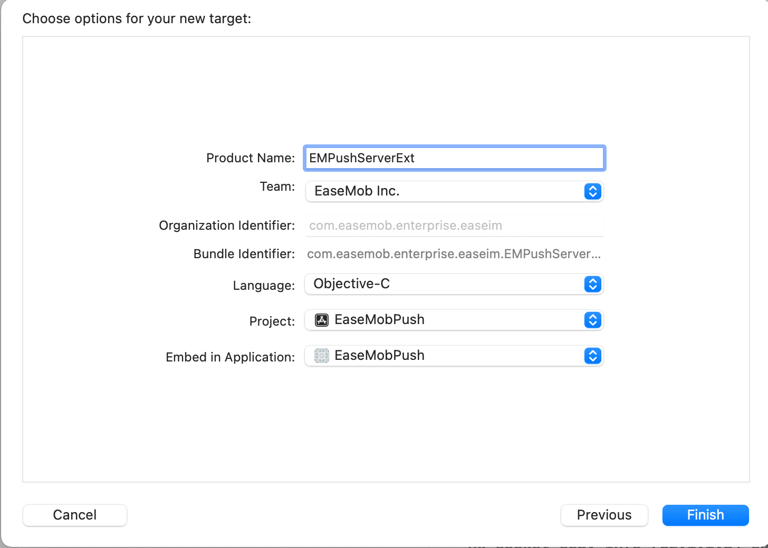Image resolution: width=768 pixels, height=548 pixels.
Task: Open the Embed in Application dropdown
Action: click(454, 356)
